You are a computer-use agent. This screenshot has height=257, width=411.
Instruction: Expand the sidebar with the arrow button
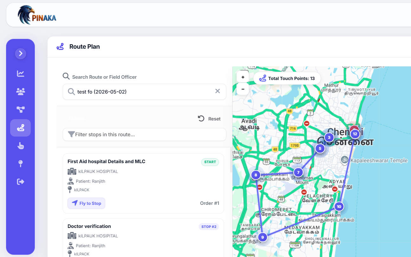[21, 54]
